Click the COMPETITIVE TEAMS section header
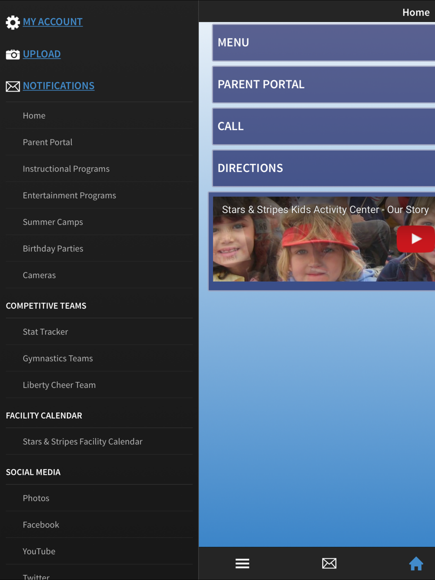435x580 pixels. click(46, 306)
